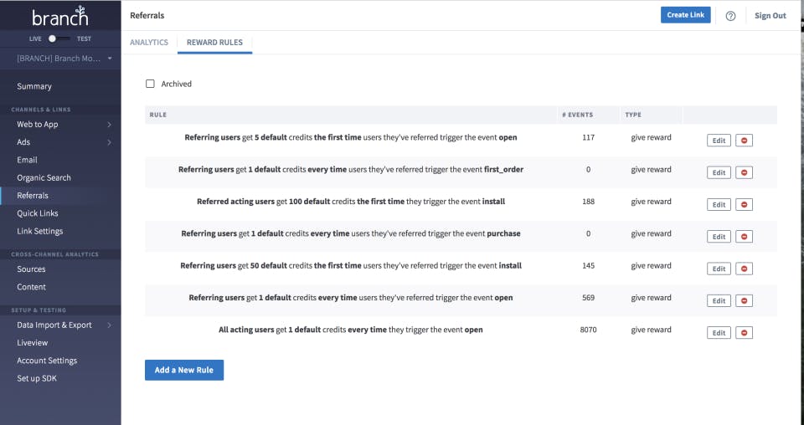Remove the rule with 569 events
This screenshot has width=804, height=425.
click(x=744, y=301)
